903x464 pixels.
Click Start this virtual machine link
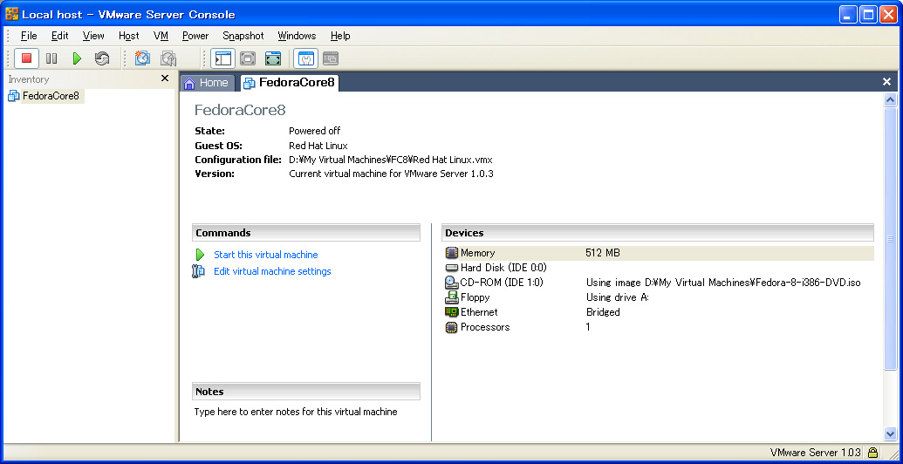(265, 255)
